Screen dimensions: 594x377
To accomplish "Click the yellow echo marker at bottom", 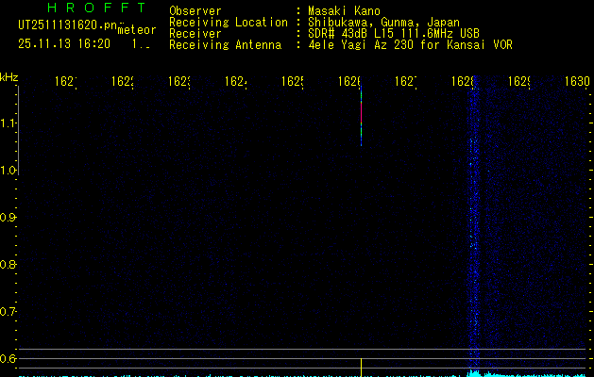I will (x=361, y=368).
